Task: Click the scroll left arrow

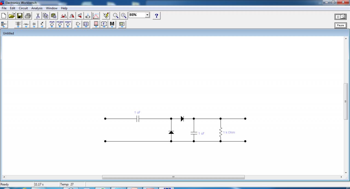Action: pos(4,177)
